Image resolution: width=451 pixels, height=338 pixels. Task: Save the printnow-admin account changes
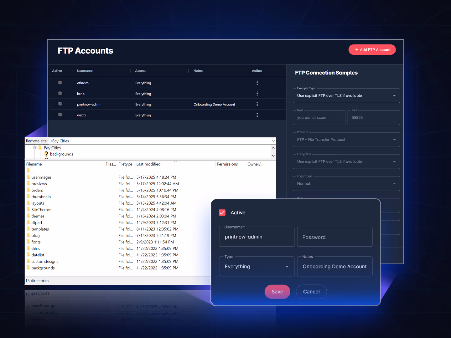pyautogui.click(x=277, y=291)
